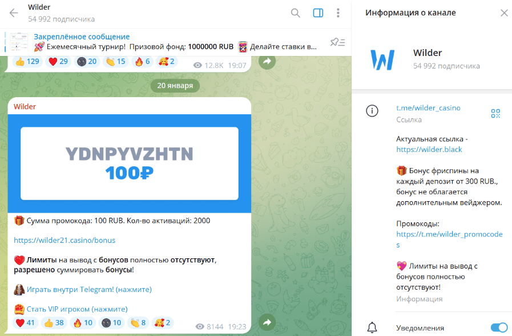Show the channel QR code
Screen dimensions: 512x336
pyautogui.click(x=495, y=113)
